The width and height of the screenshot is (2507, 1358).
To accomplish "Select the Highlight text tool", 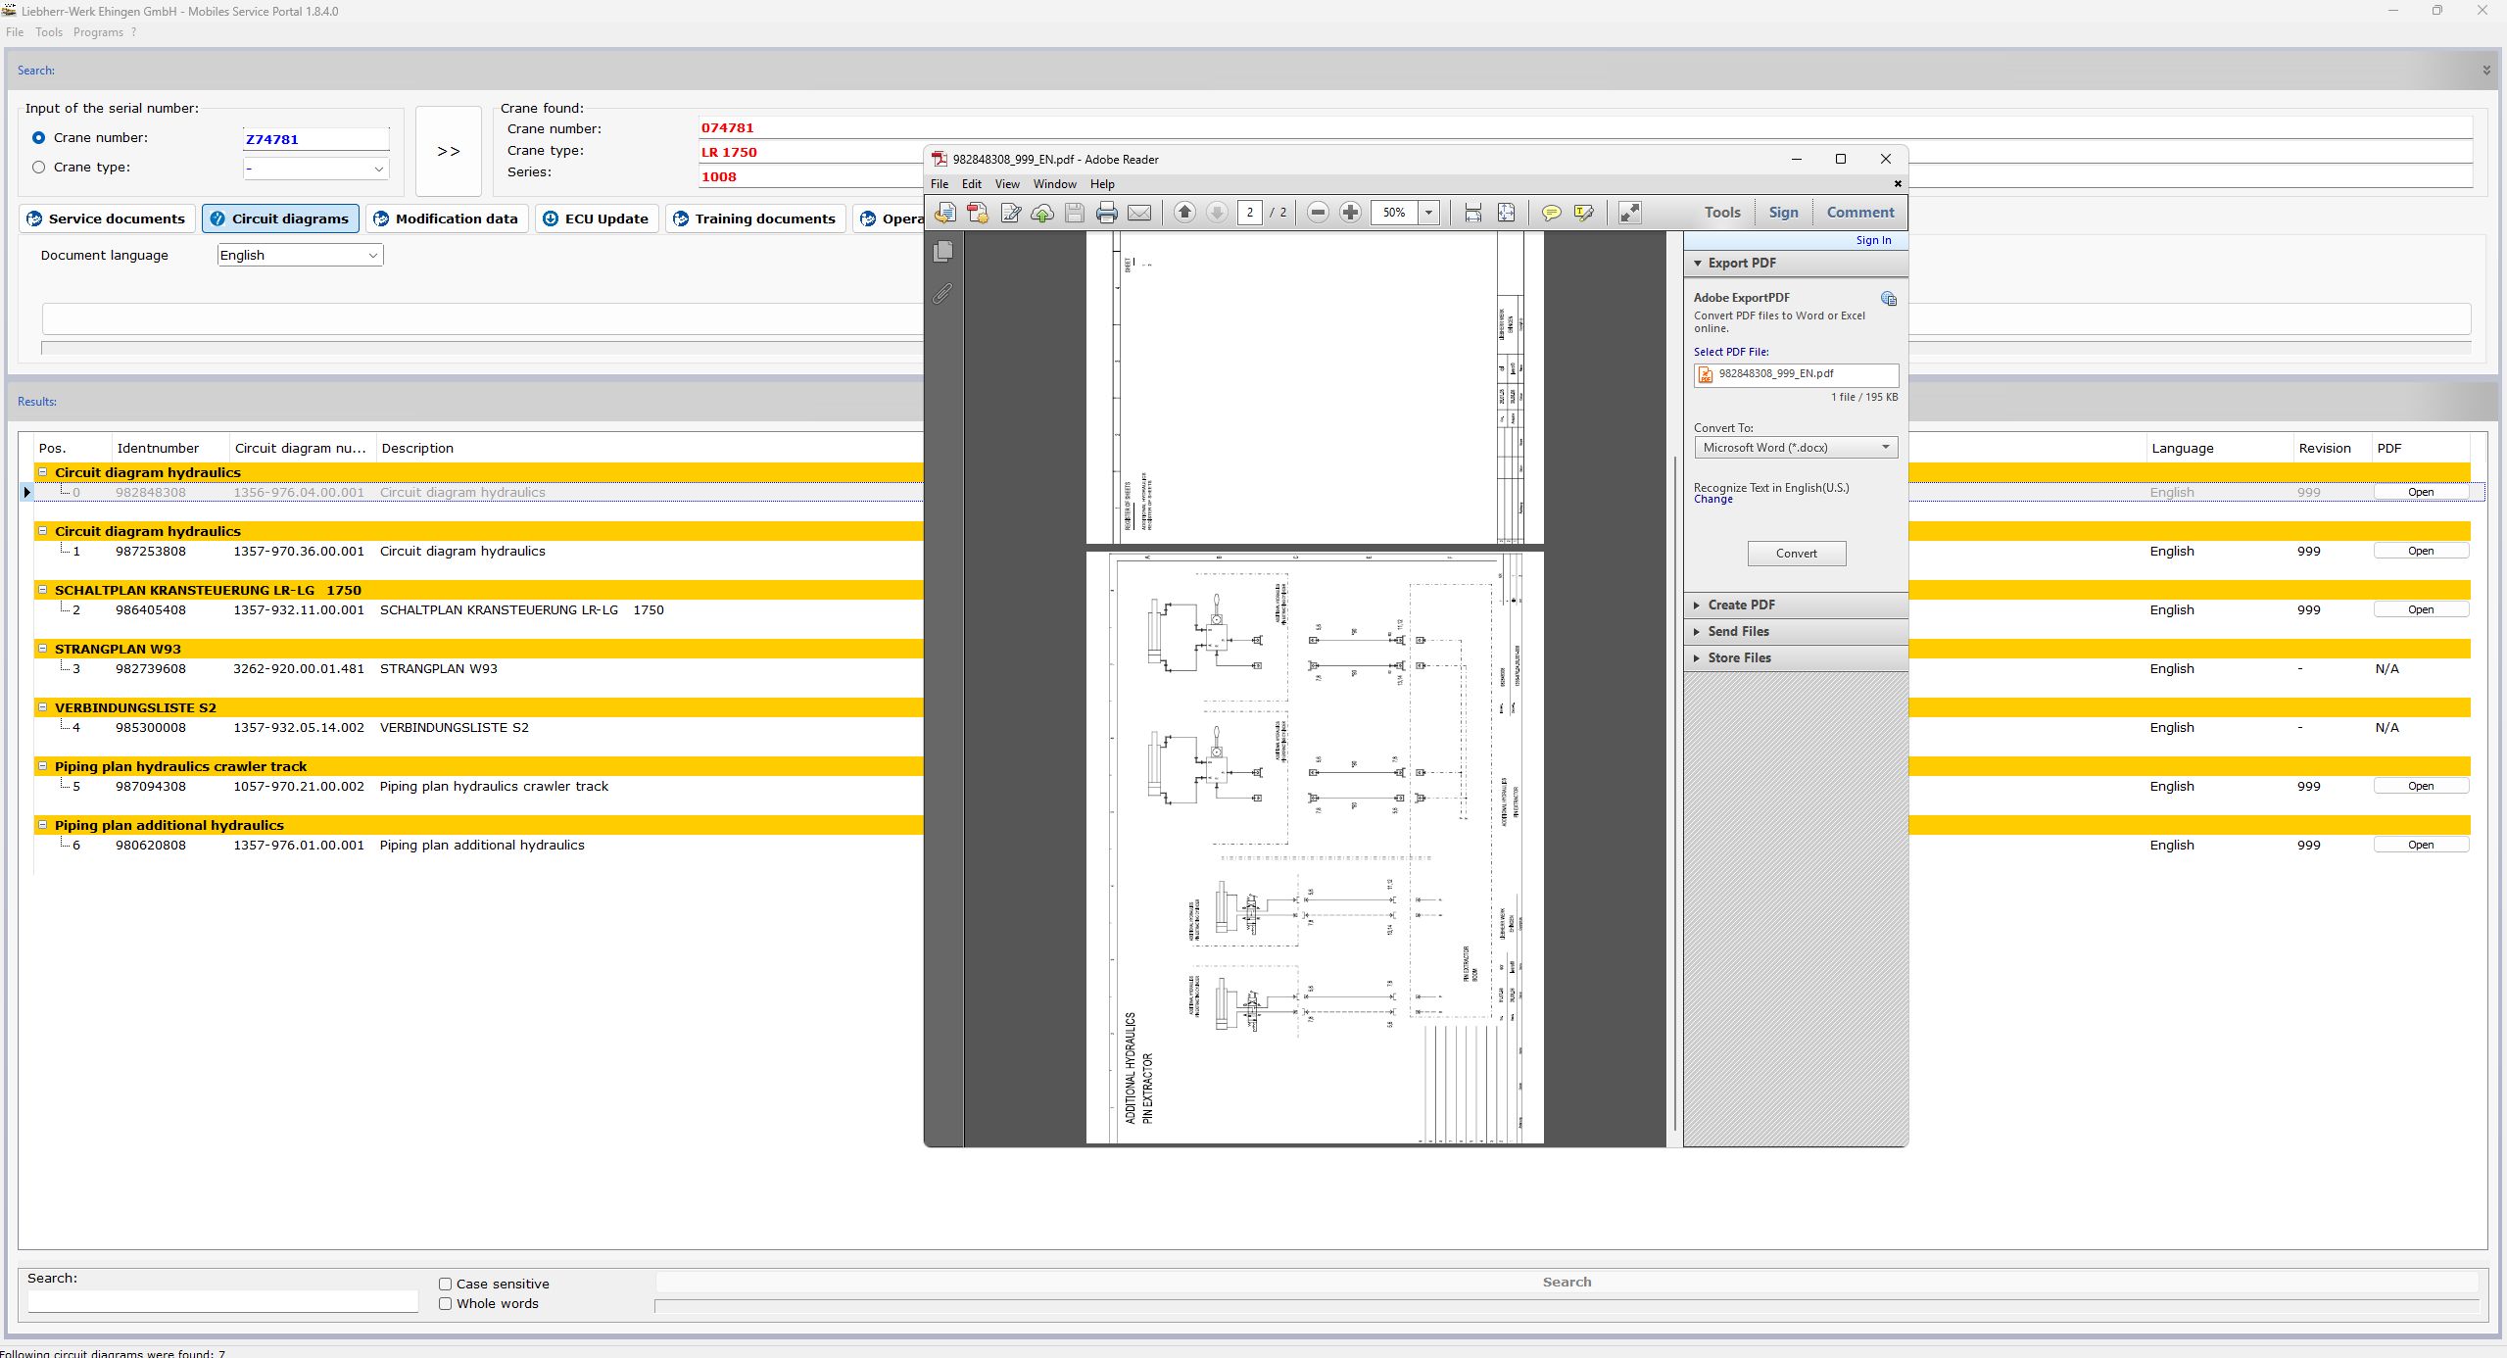I will coord(1583,213).
